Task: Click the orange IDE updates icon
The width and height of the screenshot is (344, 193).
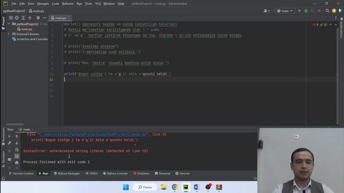Action: pos(334,11)
